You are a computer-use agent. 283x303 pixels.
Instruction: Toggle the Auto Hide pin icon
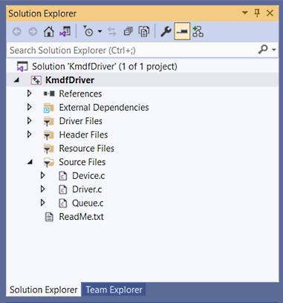coord(257,13)
